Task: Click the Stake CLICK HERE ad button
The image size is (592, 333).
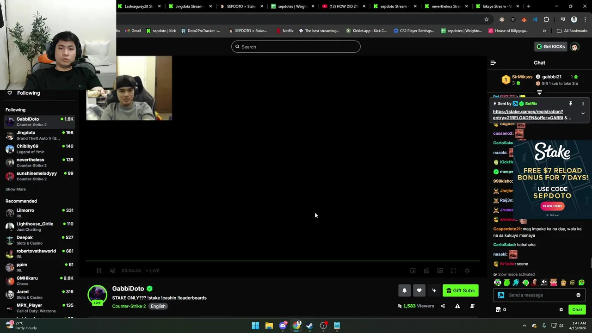Action: point(552,206)
